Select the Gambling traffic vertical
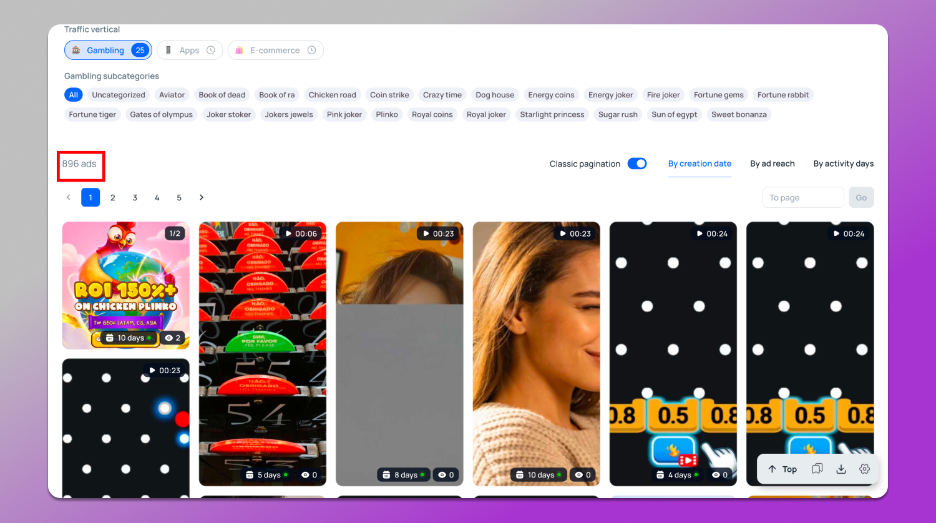The height and width of the screenshot is (523, 936). [107, 50]
